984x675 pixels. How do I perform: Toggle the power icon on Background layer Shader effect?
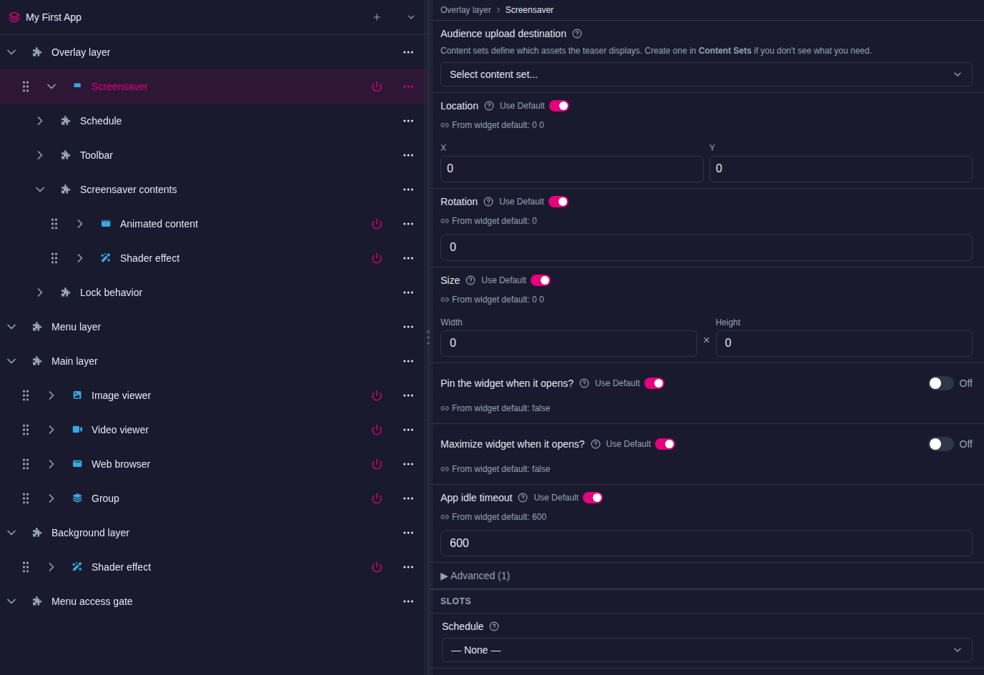(x=377, y=567)
